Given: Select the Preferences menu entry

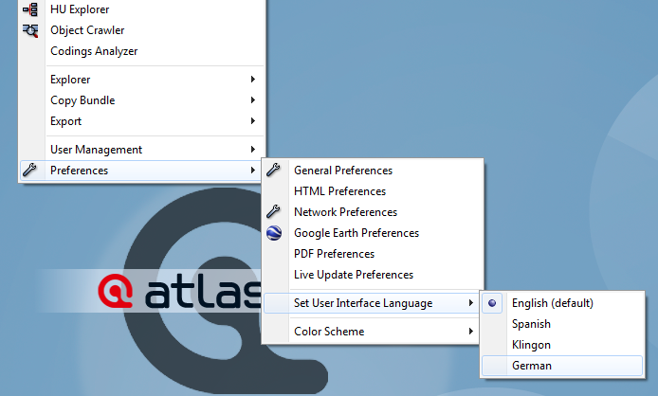Looking at the screenshot, I should coord(142,171).
